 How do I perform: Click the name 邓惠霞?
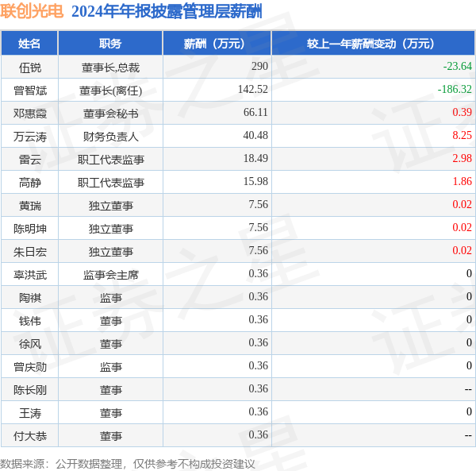[30, 114]
